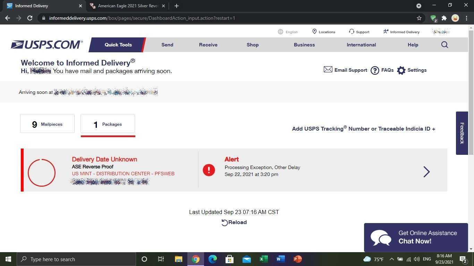Open the USPS.COM logo home link

47,45
